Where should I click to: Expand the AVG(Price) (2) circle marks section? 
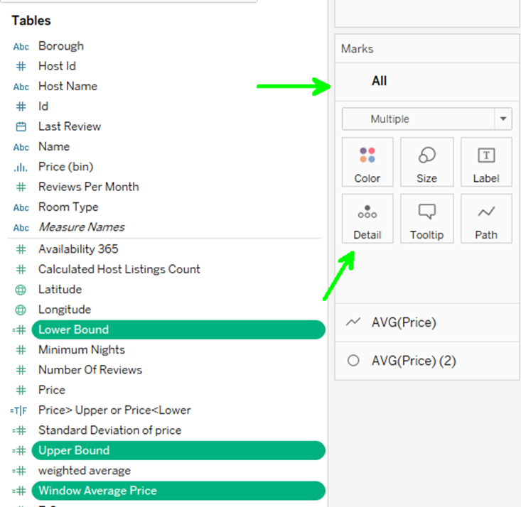pos(413,361)
